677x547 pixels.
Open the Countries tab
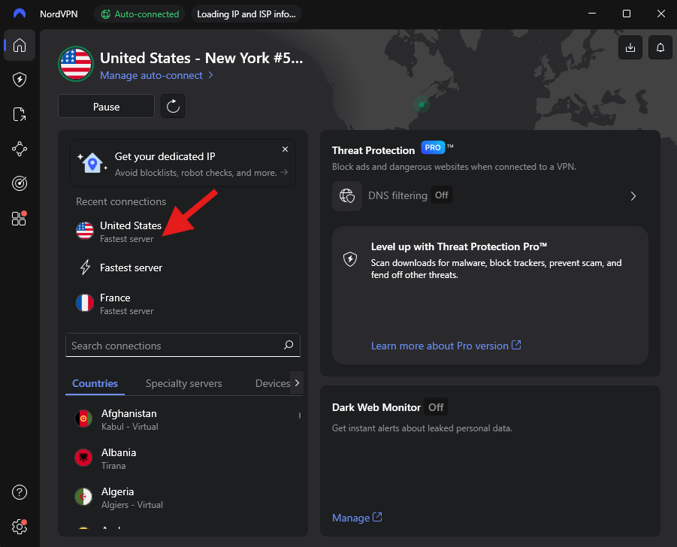[95, 383]
